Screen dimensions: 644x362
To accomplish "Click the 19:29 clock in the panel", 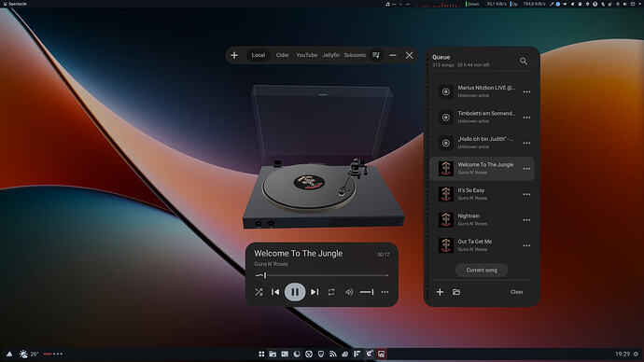I will (623, 354).
